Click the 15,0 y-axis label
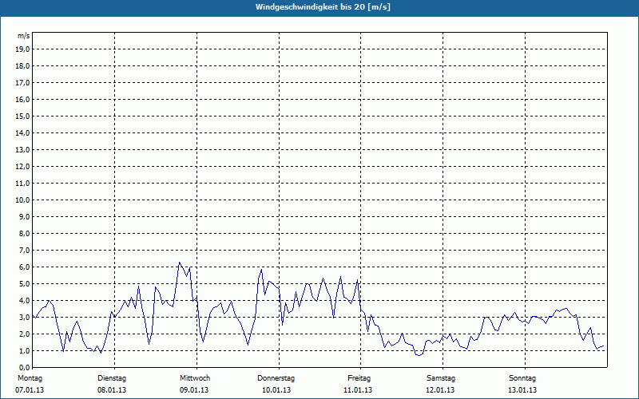This screenshot has height=399, width=639. [x=23, y=116]
